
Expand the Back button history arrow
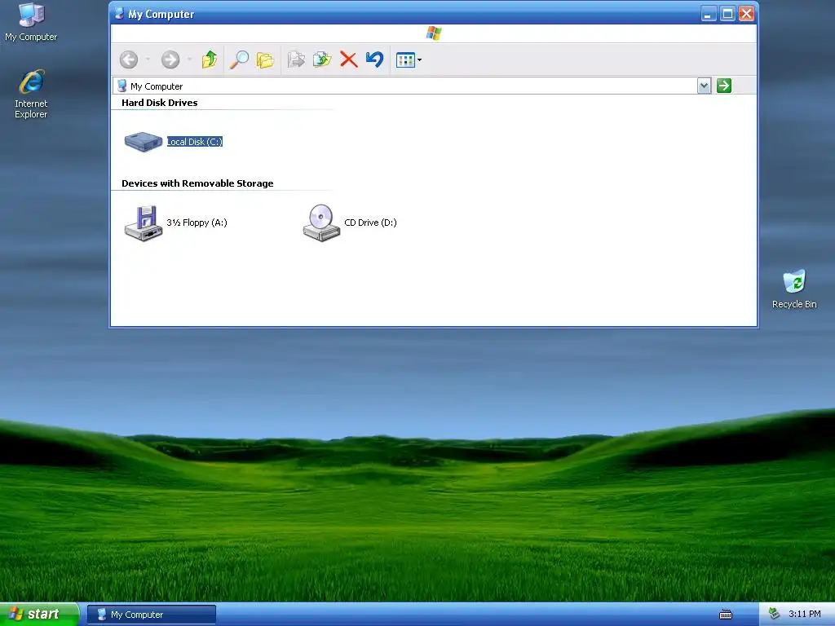click(x=148, y=60)
